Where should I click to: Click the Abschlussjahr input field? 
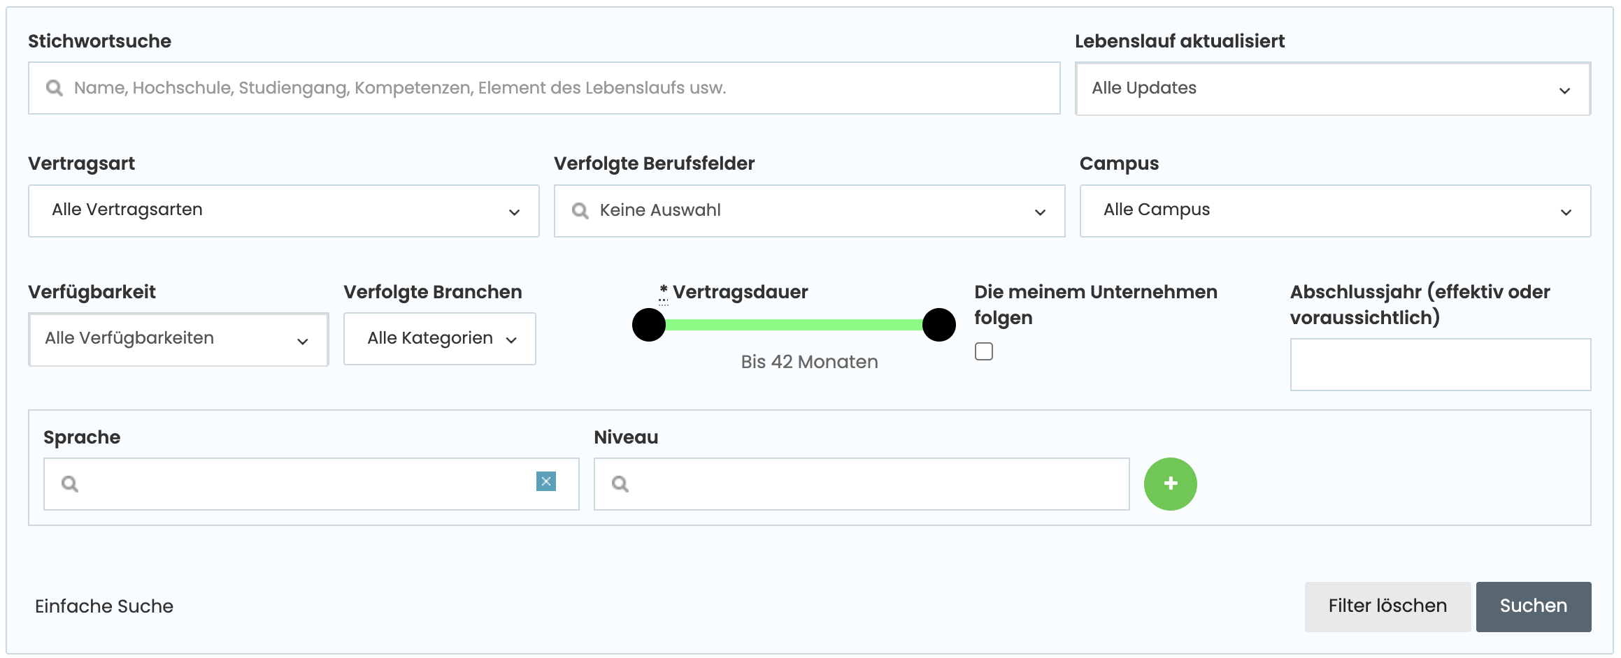(1440, 364)
